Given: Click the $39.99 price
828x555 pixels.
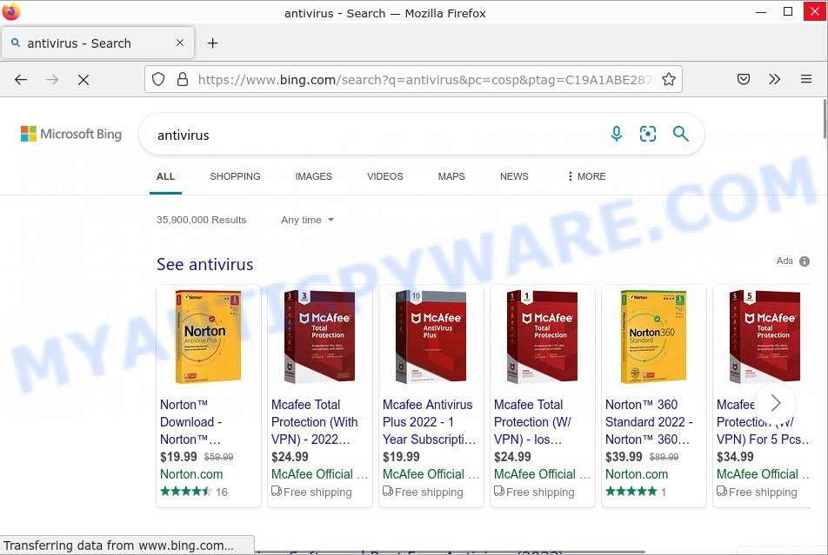Looking at the screenshot, I should click(x=624, y=457).
